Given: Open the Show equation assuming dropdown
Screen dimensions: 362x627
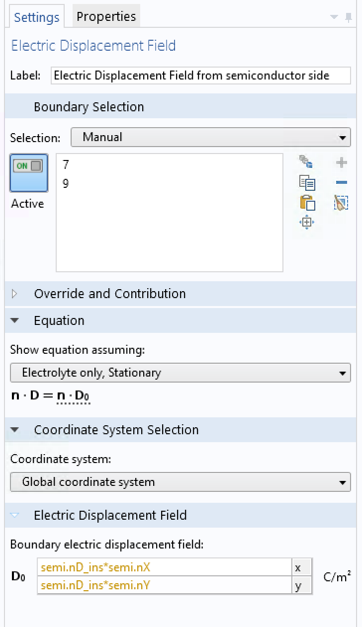Looking at the screenshot, I should coord(180,373).
